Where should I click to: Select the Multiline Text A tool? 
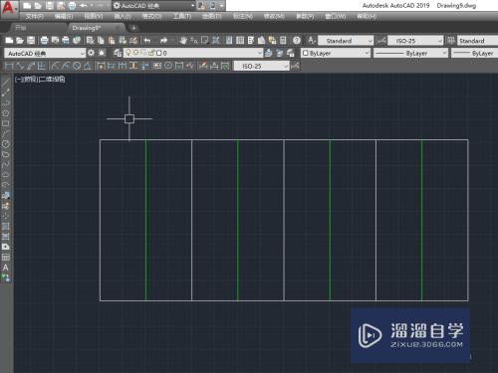pos(6,268)
